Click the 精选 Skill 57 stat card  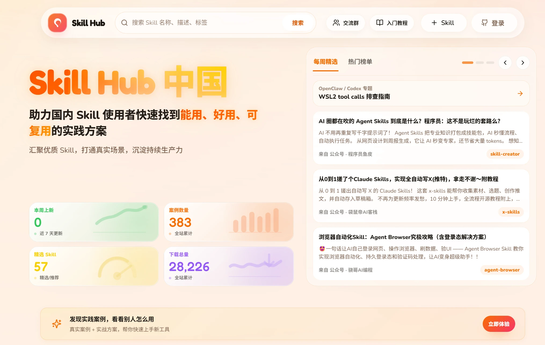click(94, 266)
